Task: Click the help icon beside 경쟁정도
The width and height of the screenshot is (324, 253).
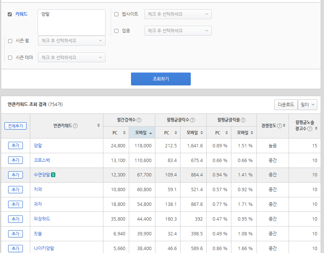Action: (280, 126)
